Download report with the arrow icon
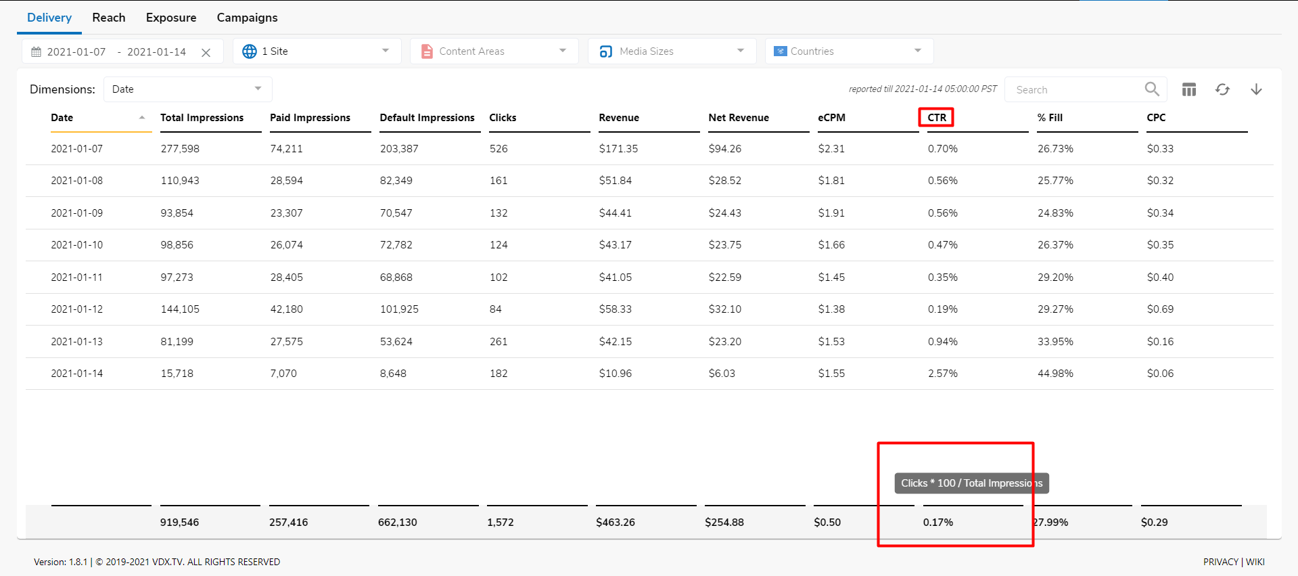 (x=1256, y=89)
